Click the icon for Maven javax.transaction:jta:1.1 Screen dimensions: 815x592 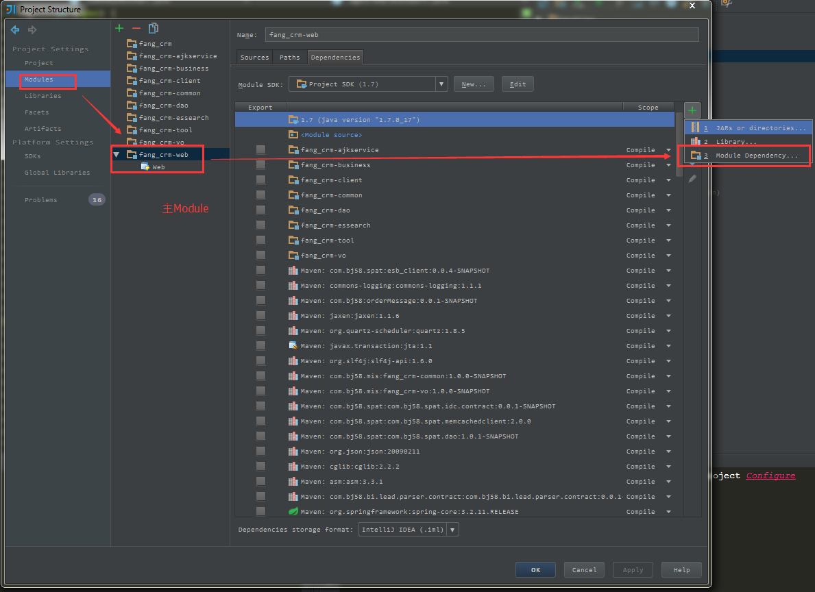(293, 345)
